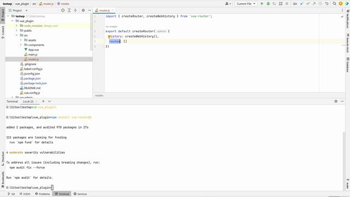Update project from Git (blue arrow)
The image size is (350, 197).
302,4
